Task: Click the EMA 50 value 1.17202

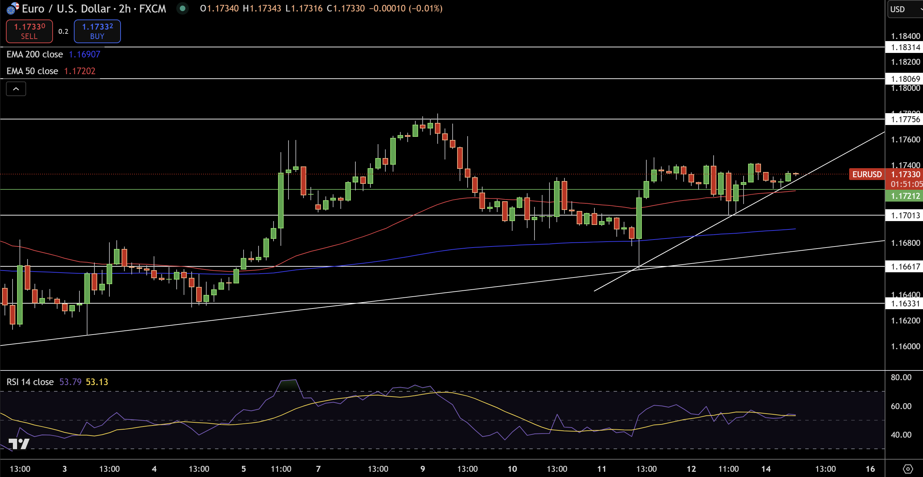Action: tap(79, 71)
